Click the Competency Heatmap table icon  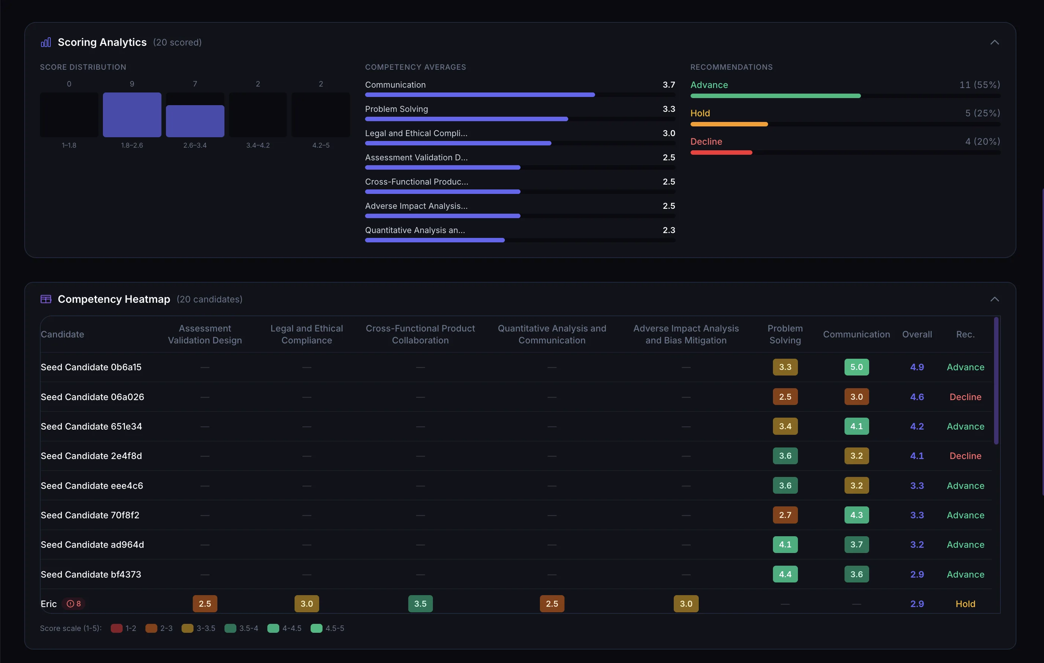pos(45,299)
